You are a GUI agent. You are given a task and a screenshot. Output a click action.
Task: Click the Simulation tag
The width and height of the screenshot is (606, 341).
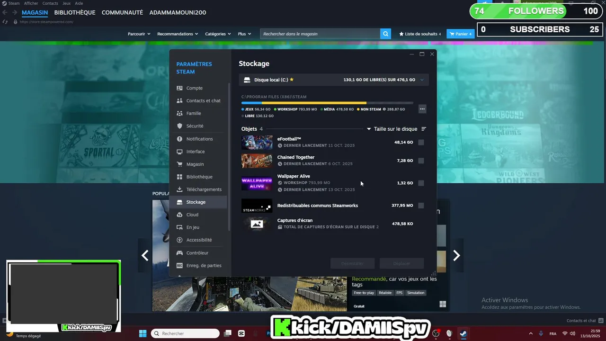click(416, 293)
